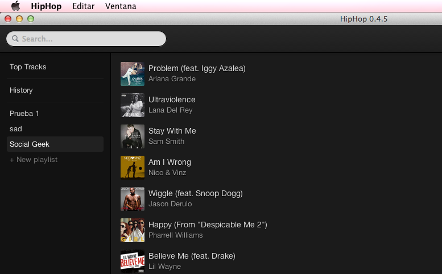
Task: Click the Believe Me album cover
Action: click(132, 261)
